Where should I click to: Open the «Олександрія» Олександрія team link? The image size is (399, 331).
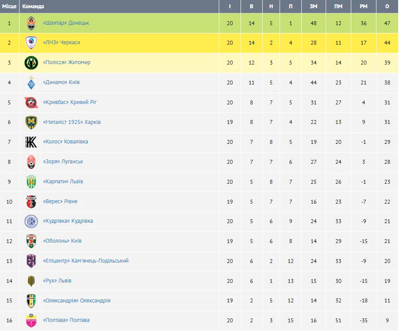pyautogui.click(x=76, y=301)
